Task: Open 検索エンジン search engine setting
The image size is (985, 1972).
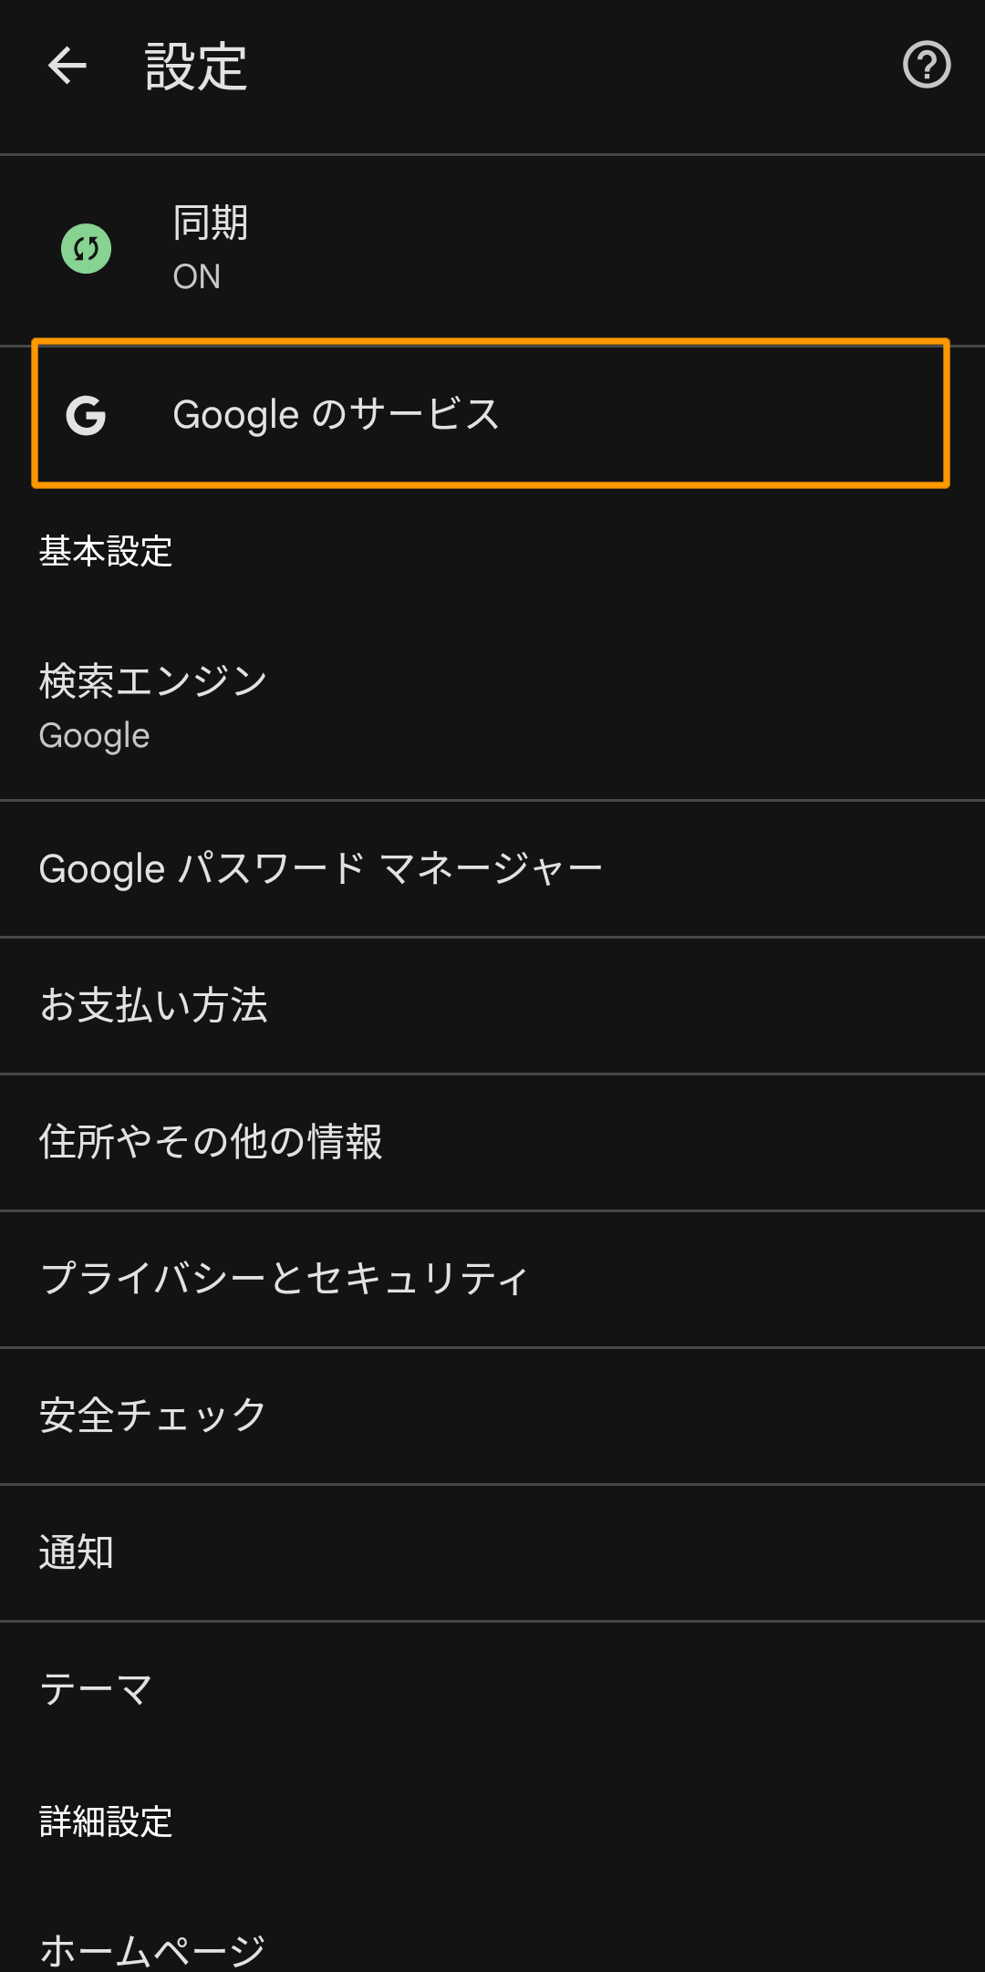Action: click(x=493, y=709)
